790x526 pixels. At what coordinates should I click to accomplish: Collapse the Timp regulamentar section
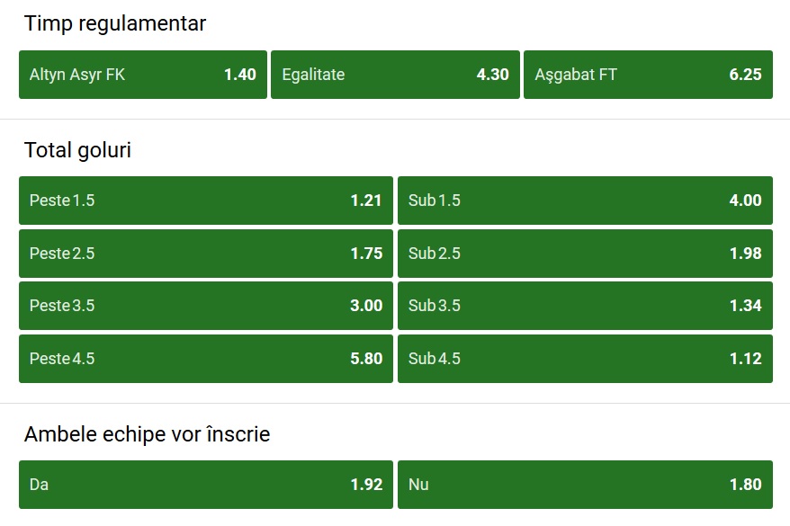(x=115, y=24)
